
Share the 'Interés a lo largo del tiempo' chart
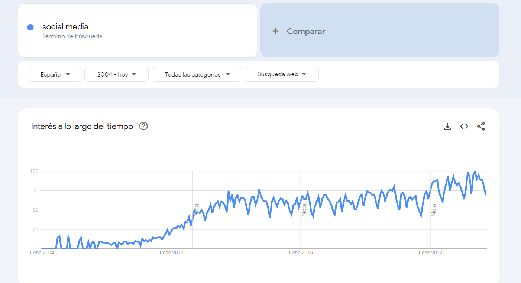pos(481,126)
